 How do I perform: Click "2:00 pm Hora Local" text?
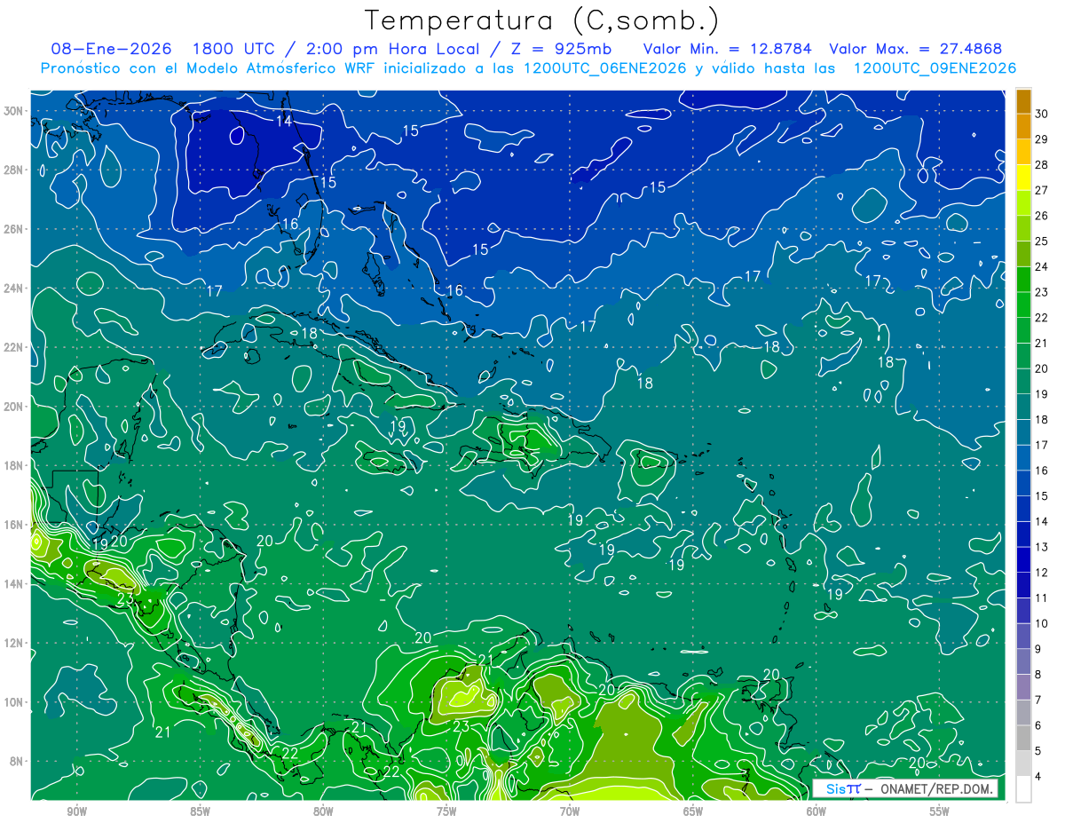pos(391,49)
